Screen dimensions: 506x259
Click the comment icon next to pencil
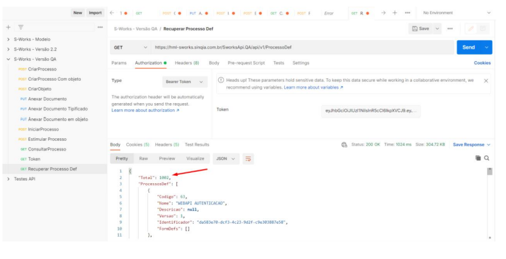point(482,29)
